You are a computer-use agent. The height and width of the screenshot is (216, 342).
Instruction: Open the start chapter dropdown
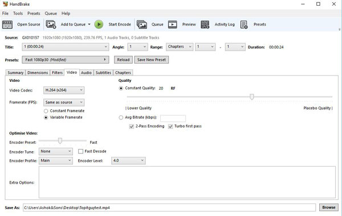click(205, 47)
